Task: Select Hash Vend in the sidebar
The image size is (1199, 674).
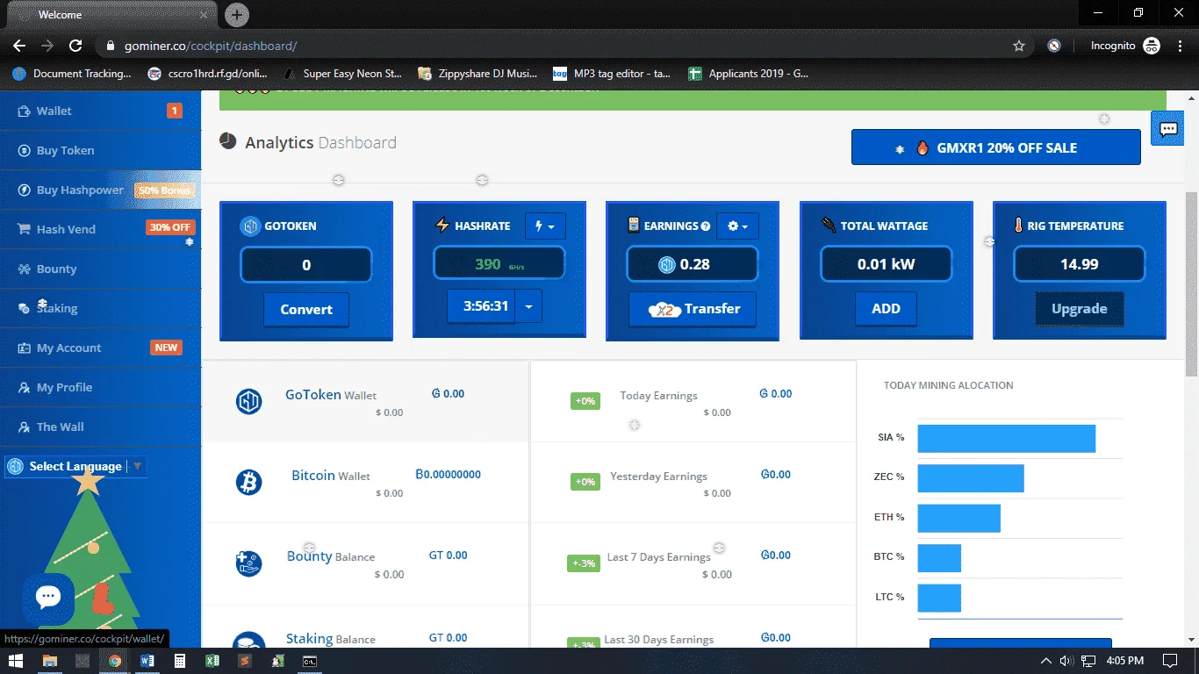Action: [100, 230]
